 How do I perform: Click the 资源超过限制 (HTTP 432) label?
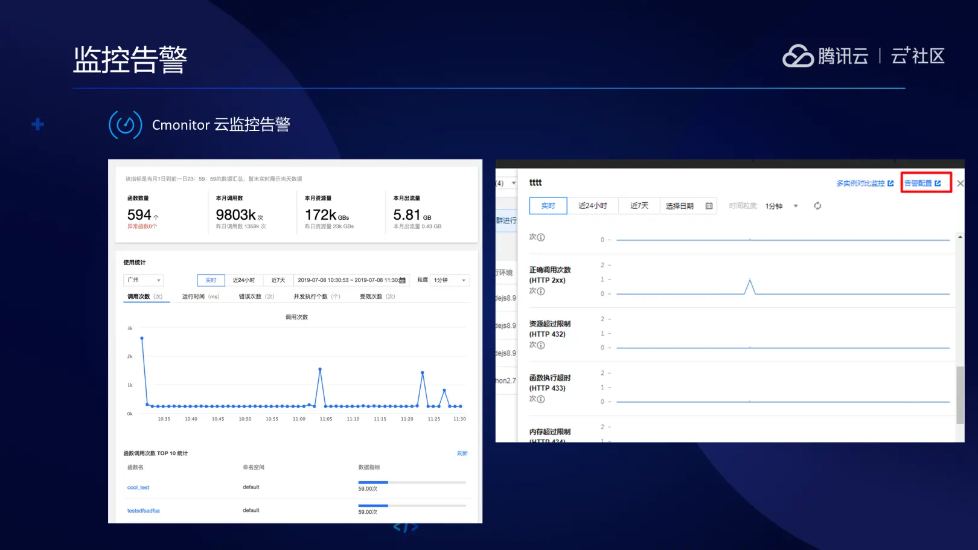550,328
